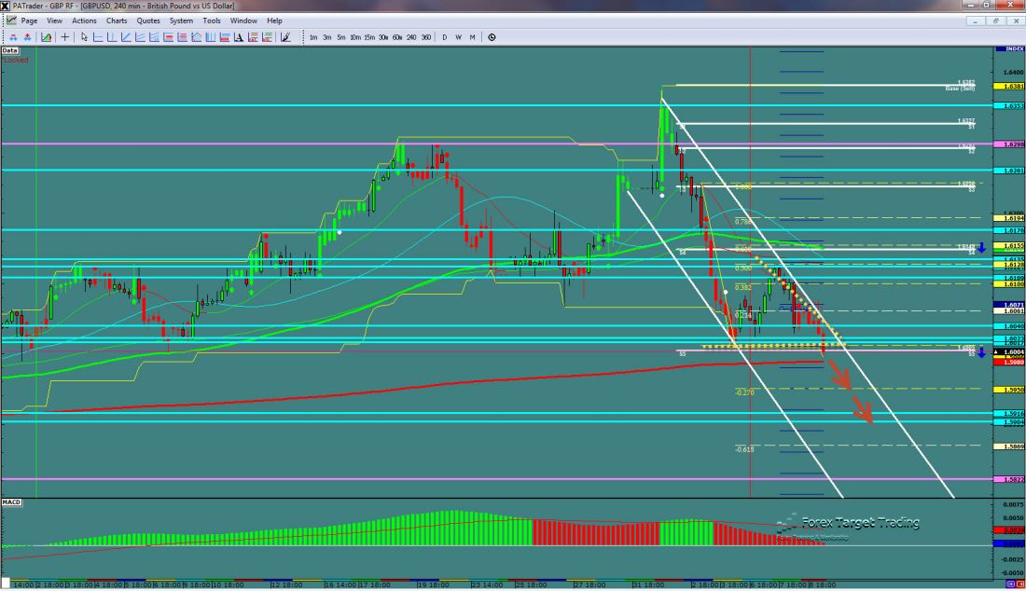Expand the Actions menu
This screenshot has height=591, width=1026.
click(x=84, y=20)
